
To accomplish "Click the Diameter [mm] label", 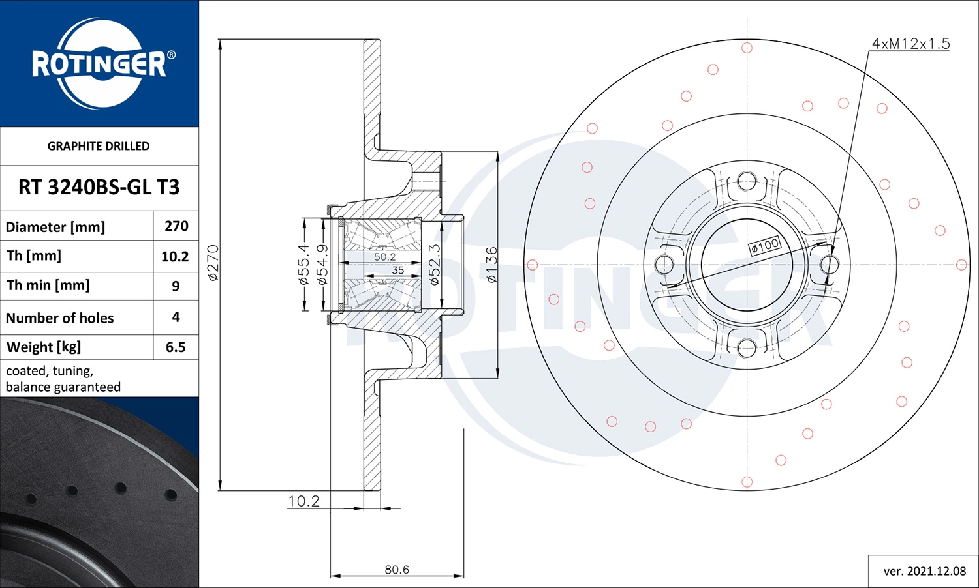I will (55, 227).
